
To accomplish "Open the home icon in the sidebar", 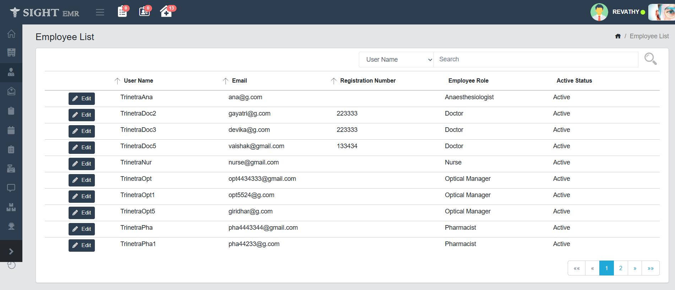I will pyautogui.click(x=11, y=34).
